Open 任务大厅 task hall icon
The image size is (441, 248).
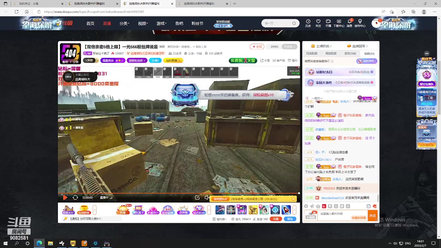point(68,210)
